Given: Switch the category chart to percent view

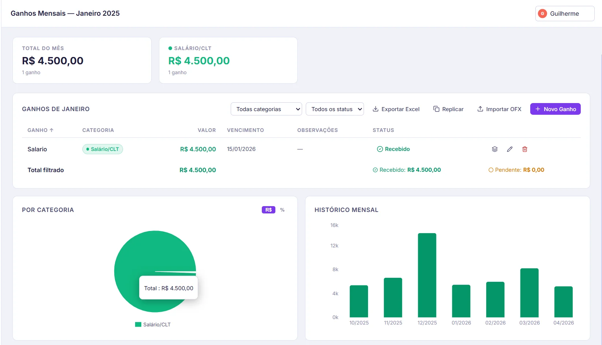Looking at the screenshot, I should [282, 210].
